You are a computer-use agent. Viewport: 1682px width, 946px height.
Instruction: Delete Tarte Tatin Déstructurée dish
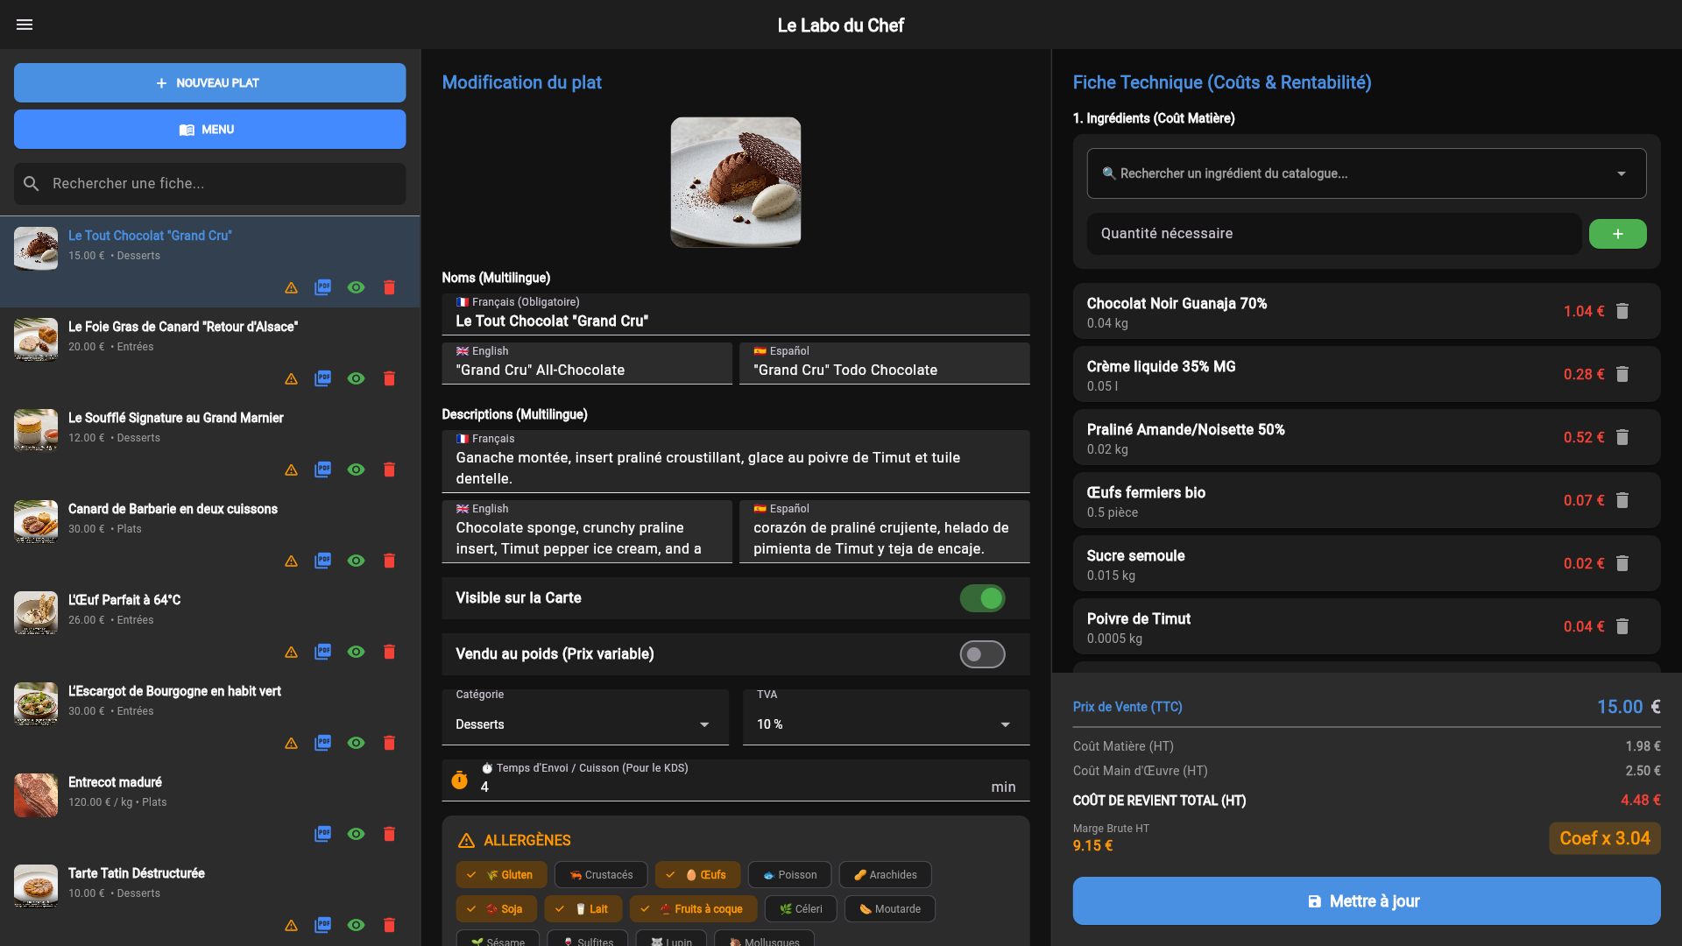point(389,925)
